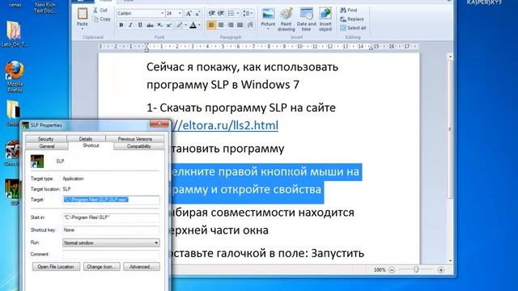The height and width of the screenshot is (291, 518).
Task: Apply the font color letter A
Action: [x=193, y=25]
